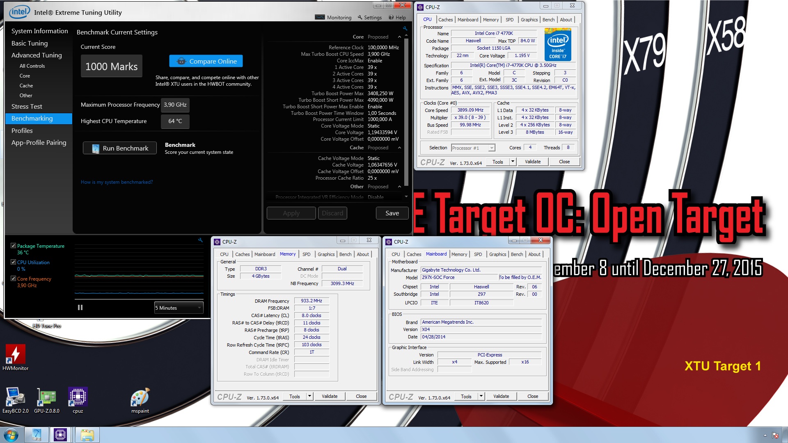Toggle Package Temperature checkbox
788x443 pixels.
(x=13, y=245)
